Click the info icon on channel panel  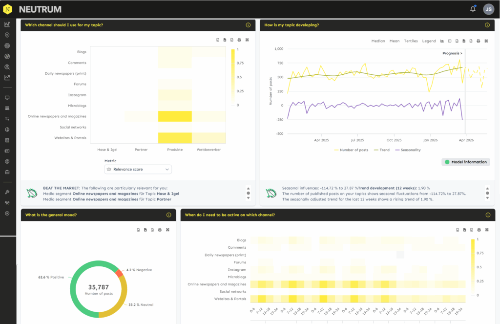coord(248,25)
